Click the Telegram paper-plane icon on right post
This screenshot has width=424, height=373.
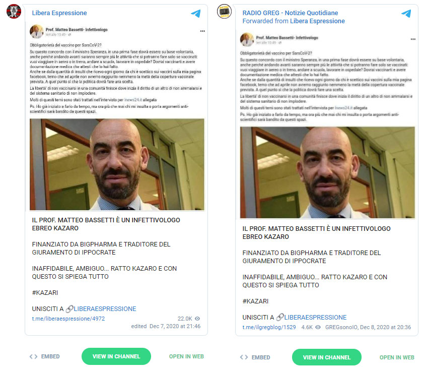pos(406,13)
